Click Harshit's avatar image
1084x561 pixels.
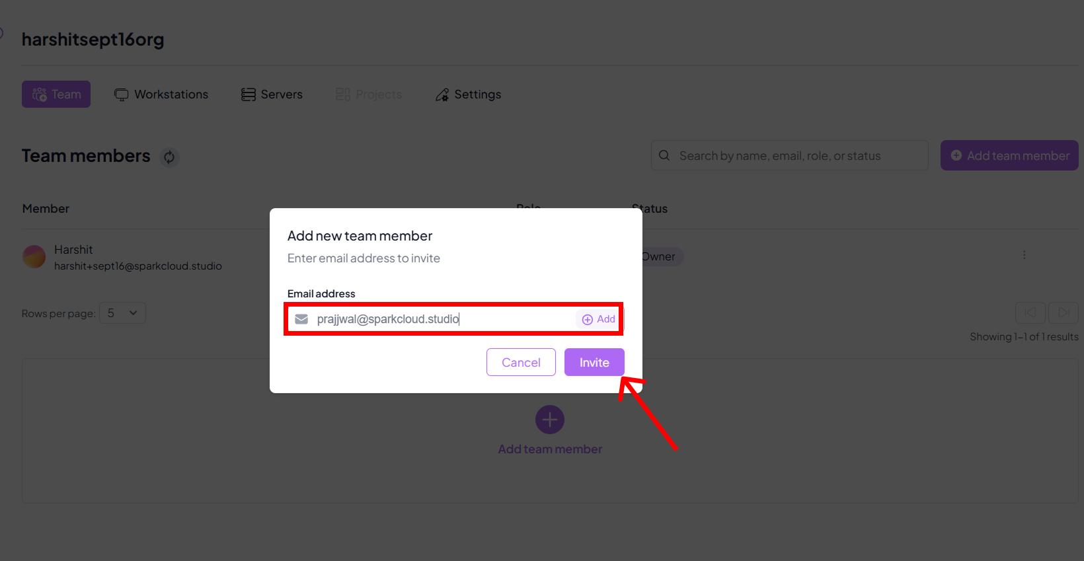[34, 257]
